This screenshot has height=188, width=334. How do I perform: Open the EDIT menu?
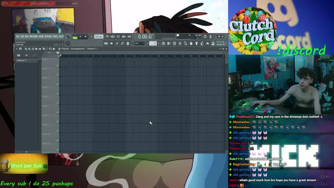pyautogui.click(x=22, y=37)
